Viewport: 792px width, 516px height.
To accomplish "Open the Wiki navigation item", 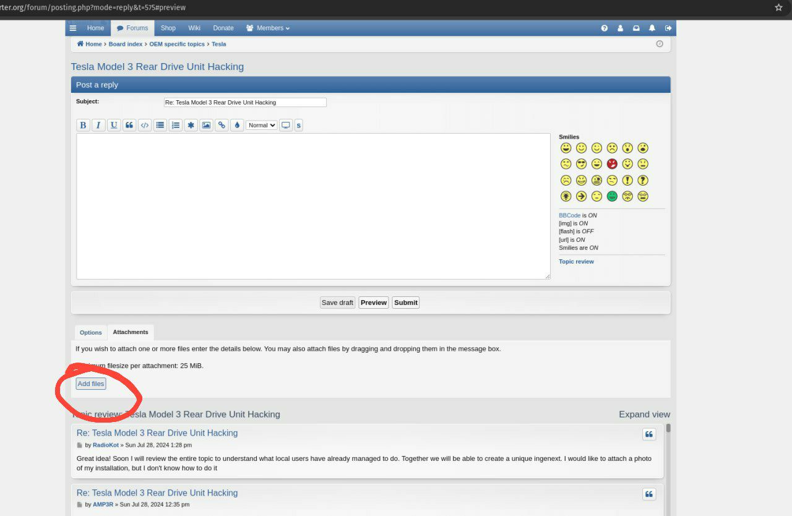I will tap(194, 28).
